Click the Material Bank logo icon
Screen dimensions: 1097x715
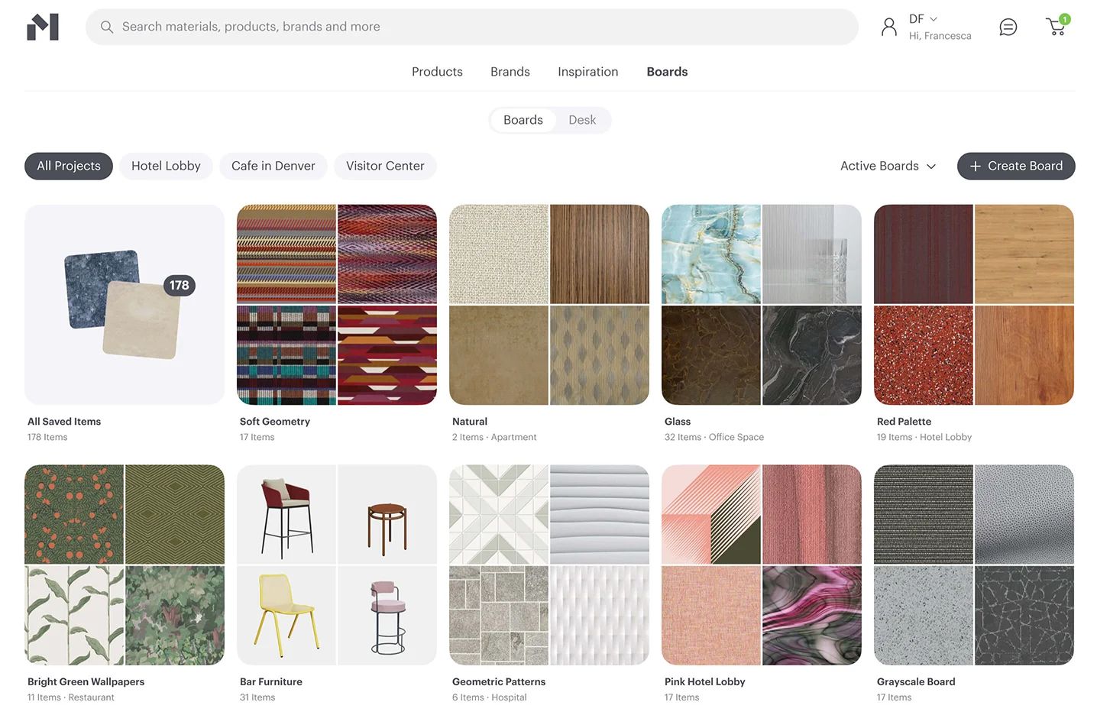[43, 27]
